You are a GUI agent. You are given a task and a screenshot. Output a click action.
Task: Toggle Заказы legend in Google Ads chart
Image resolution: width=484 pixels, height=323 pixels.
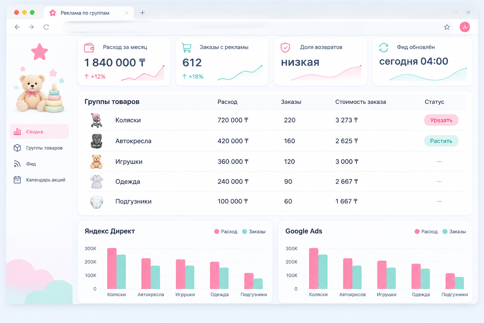(x=454, y=232)
